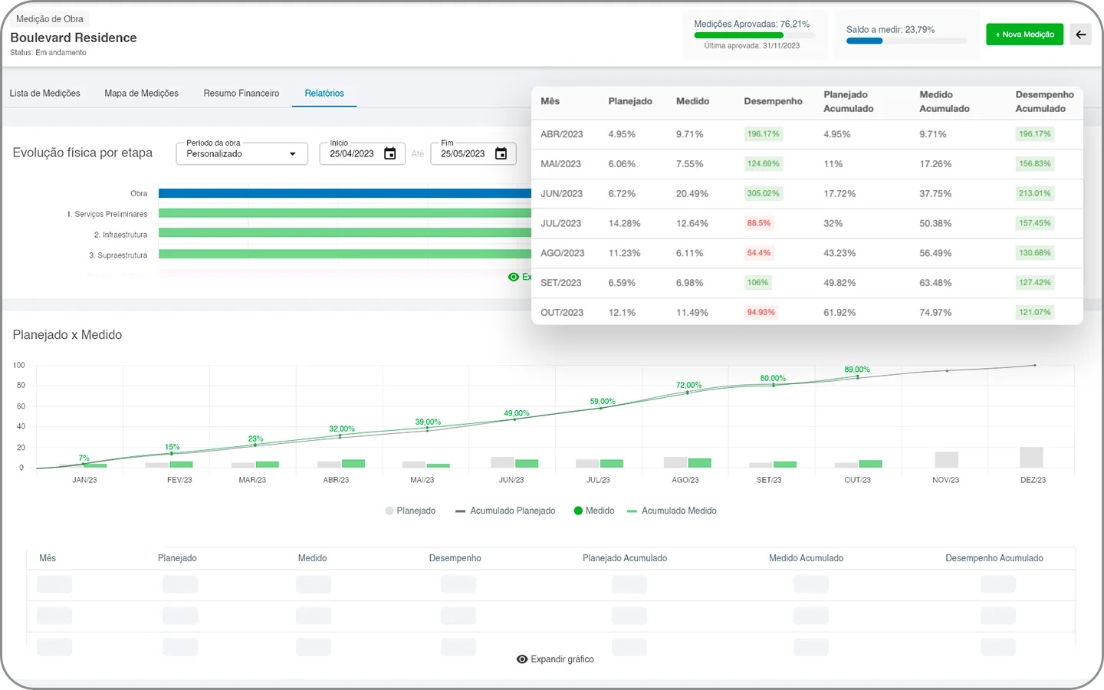Click eye icon beside Expandir gráfico
The height and width of the screenshot is (690, 1104).
(522, 659)
